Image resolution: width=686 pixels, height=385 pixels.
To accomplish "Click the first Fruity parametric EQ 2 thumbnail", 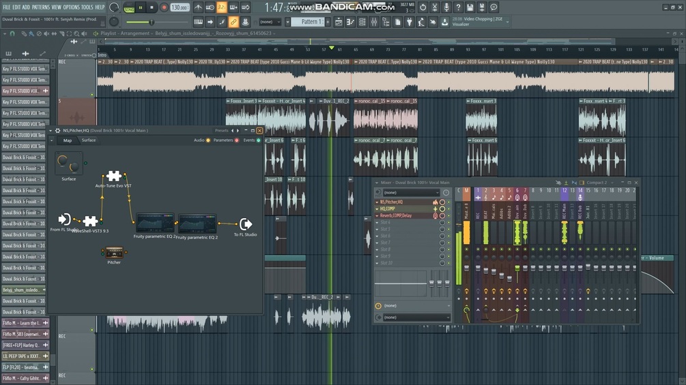I will tap(155, 223).
